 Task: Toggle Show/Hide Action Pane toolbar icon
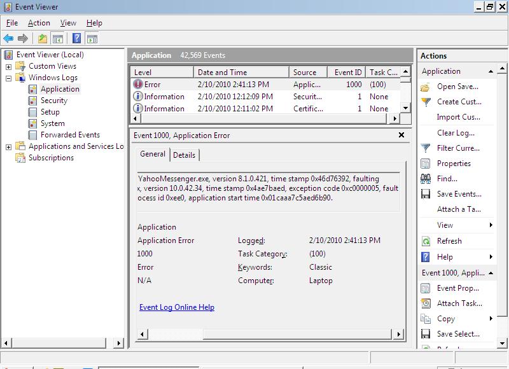(92, 39)
